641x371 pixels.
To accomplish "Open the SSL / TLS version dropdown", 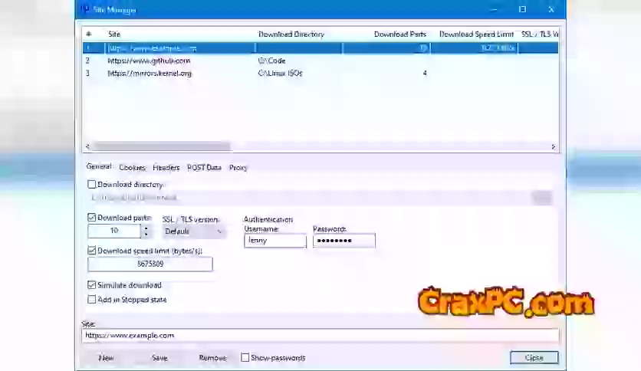I will tap(193, 231).
